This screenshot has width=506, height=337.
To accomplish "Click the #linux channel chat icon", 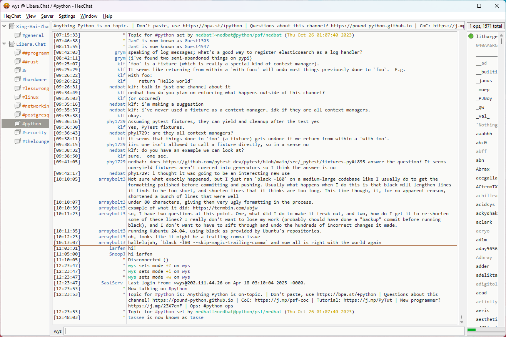I will [x=18, y=97].
